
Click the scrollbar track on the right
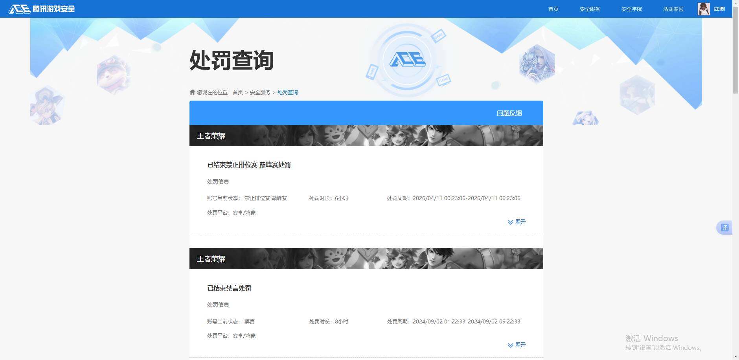click(736, 197)
